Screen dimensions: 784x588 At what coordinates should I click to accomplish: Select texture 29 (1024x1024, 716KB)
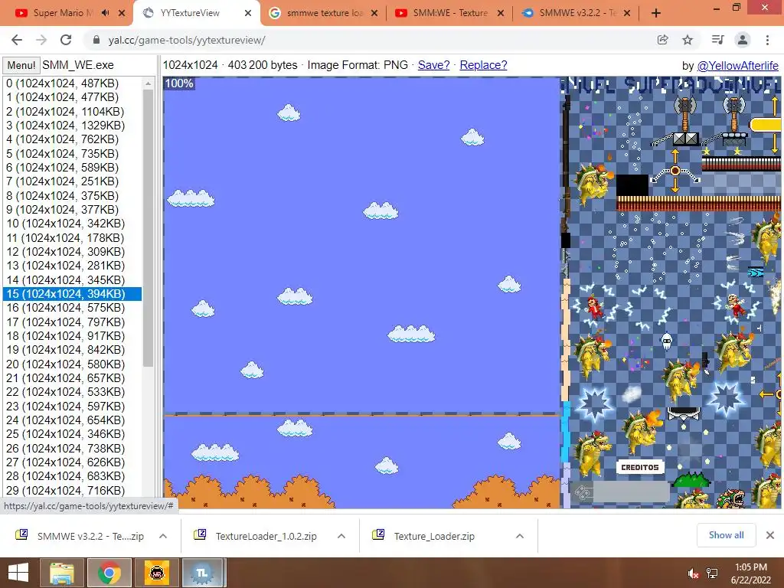pyautogui.click(x=73, y=490)
